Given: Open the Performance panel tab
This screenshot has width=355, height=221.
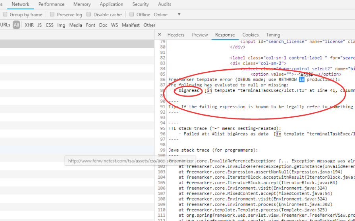Looking at the screenshot, I should (x=51, y=4).
